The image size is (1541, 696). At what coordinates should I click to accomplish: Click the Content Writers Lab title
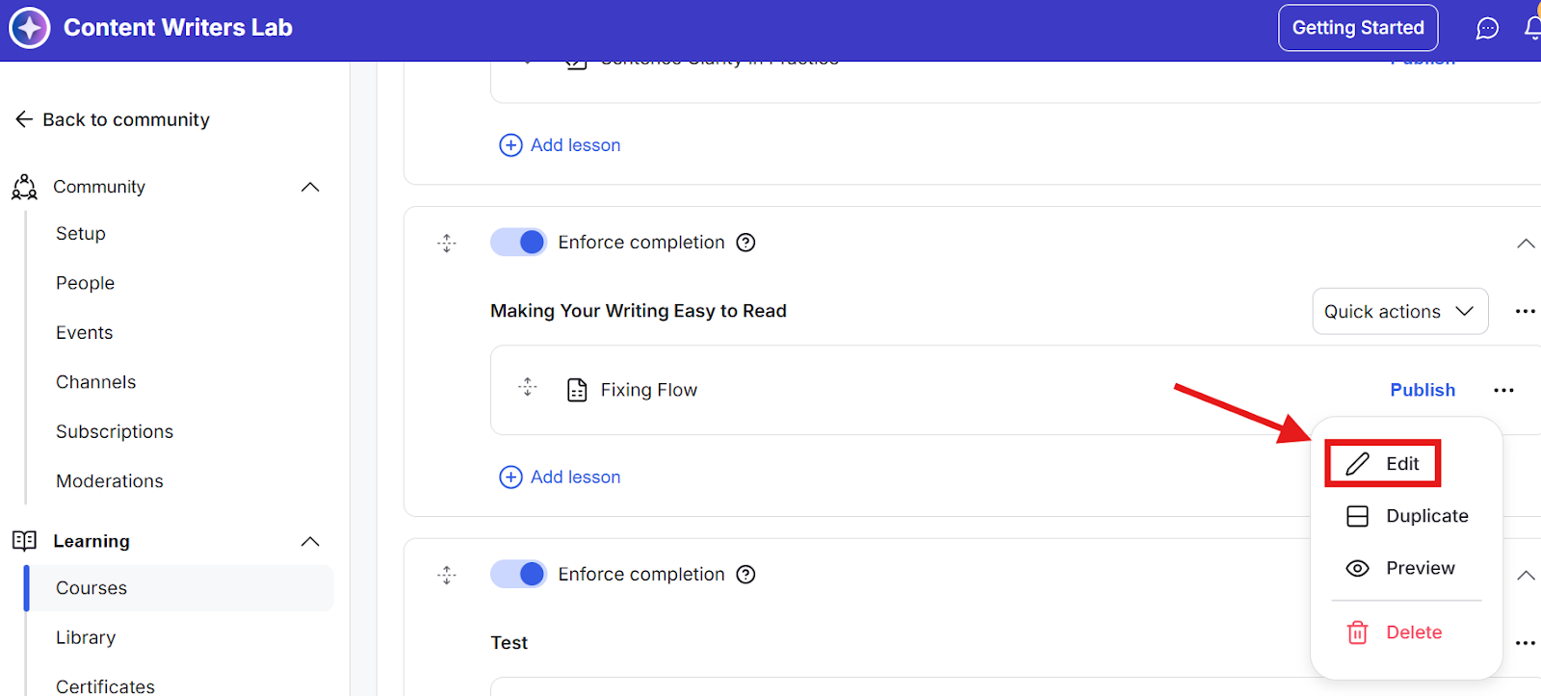click(178, 28)
